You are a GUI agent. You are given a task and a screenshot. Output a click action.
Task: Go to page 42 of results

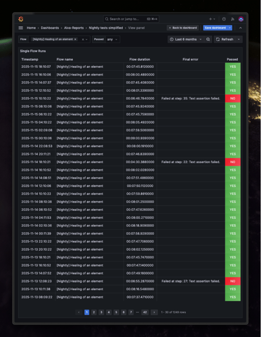(145, 312)
